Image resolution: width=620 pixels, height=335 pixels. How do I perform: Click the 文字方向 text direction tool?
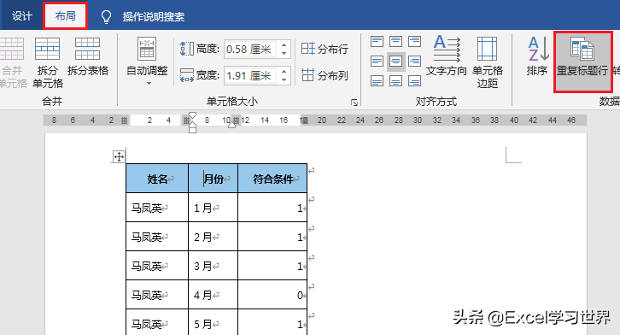tap(447, 56)
